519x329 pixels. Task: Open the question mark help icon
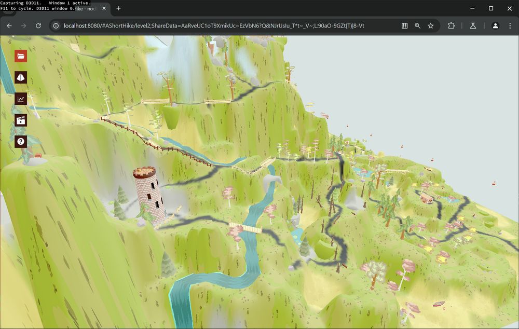click(x=21, y=142)
